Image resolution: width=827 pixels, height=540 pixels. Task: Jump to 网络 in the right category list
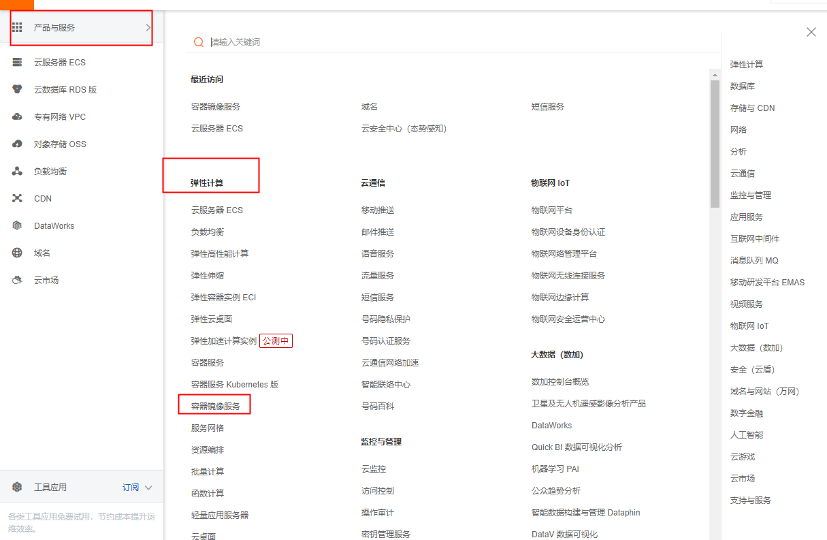pos(739,130)
